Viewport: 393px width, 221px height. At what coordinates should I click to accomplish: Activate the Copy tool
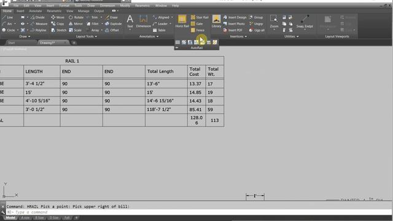58,23
